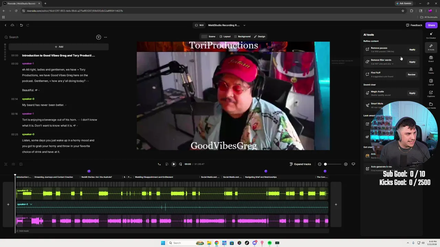Viewport: 440px width, 247px height.
Task: Open the Brand panel
Action: [431, 59]
